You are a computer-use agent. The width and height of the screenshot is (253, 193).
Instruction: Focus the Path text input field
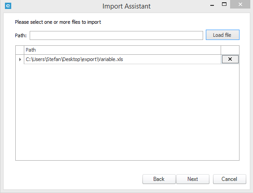click(x=116, y=35)
